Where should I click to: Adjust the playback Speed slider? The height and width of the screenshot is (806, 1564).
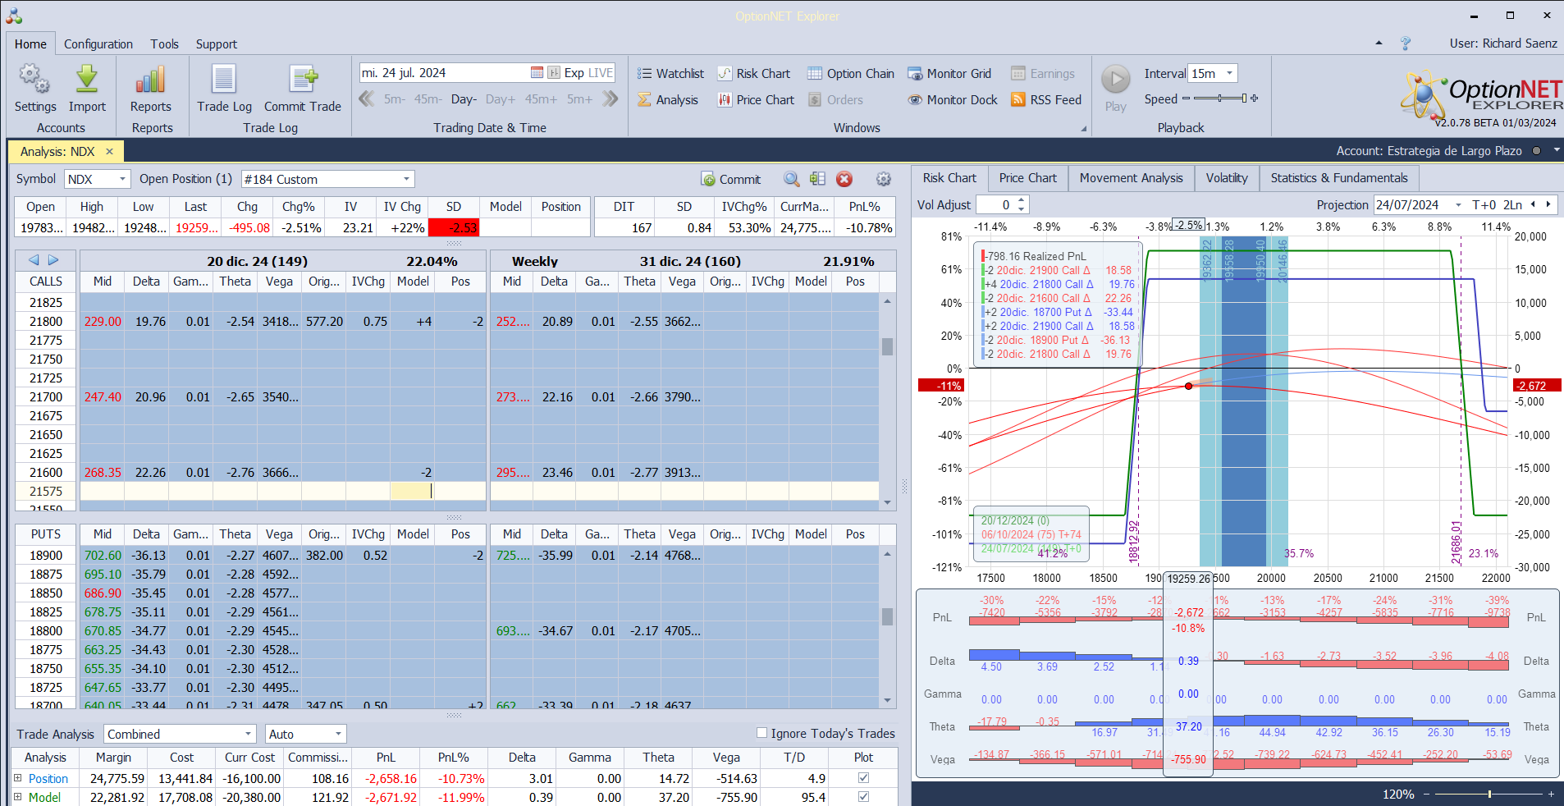click(x=1219, y=98)
